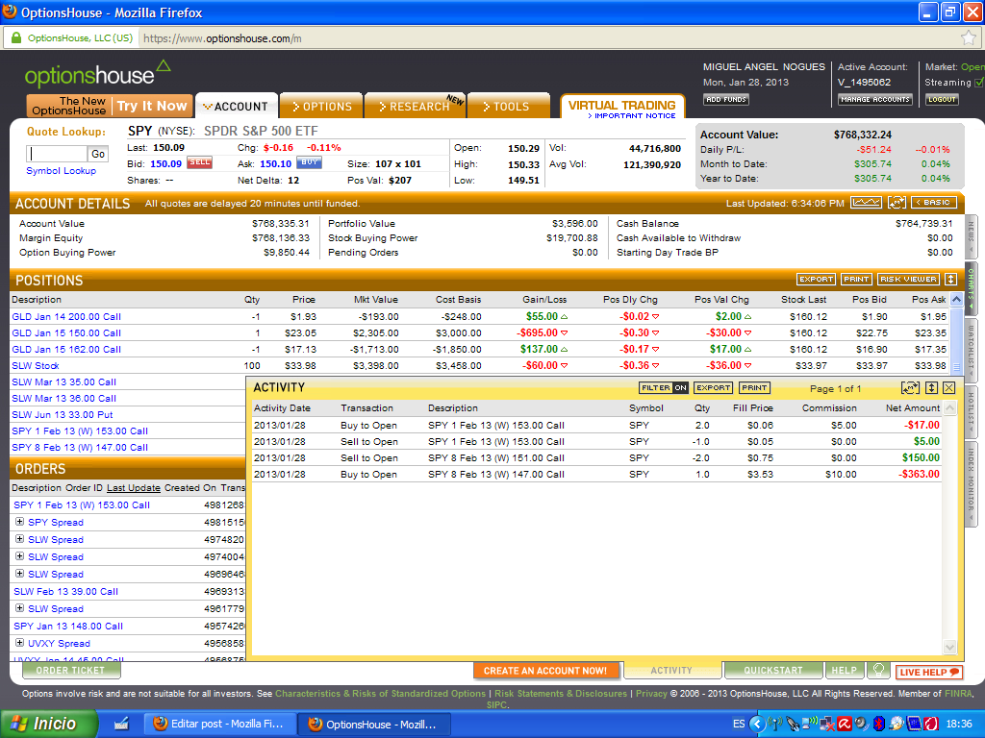Click the Bluetooth tray icon
The image size is (985, 738).
point(879,724)
